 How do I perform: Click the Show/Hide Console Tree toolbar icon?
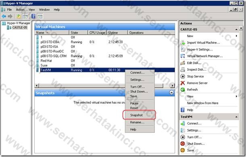click(25, 16)
